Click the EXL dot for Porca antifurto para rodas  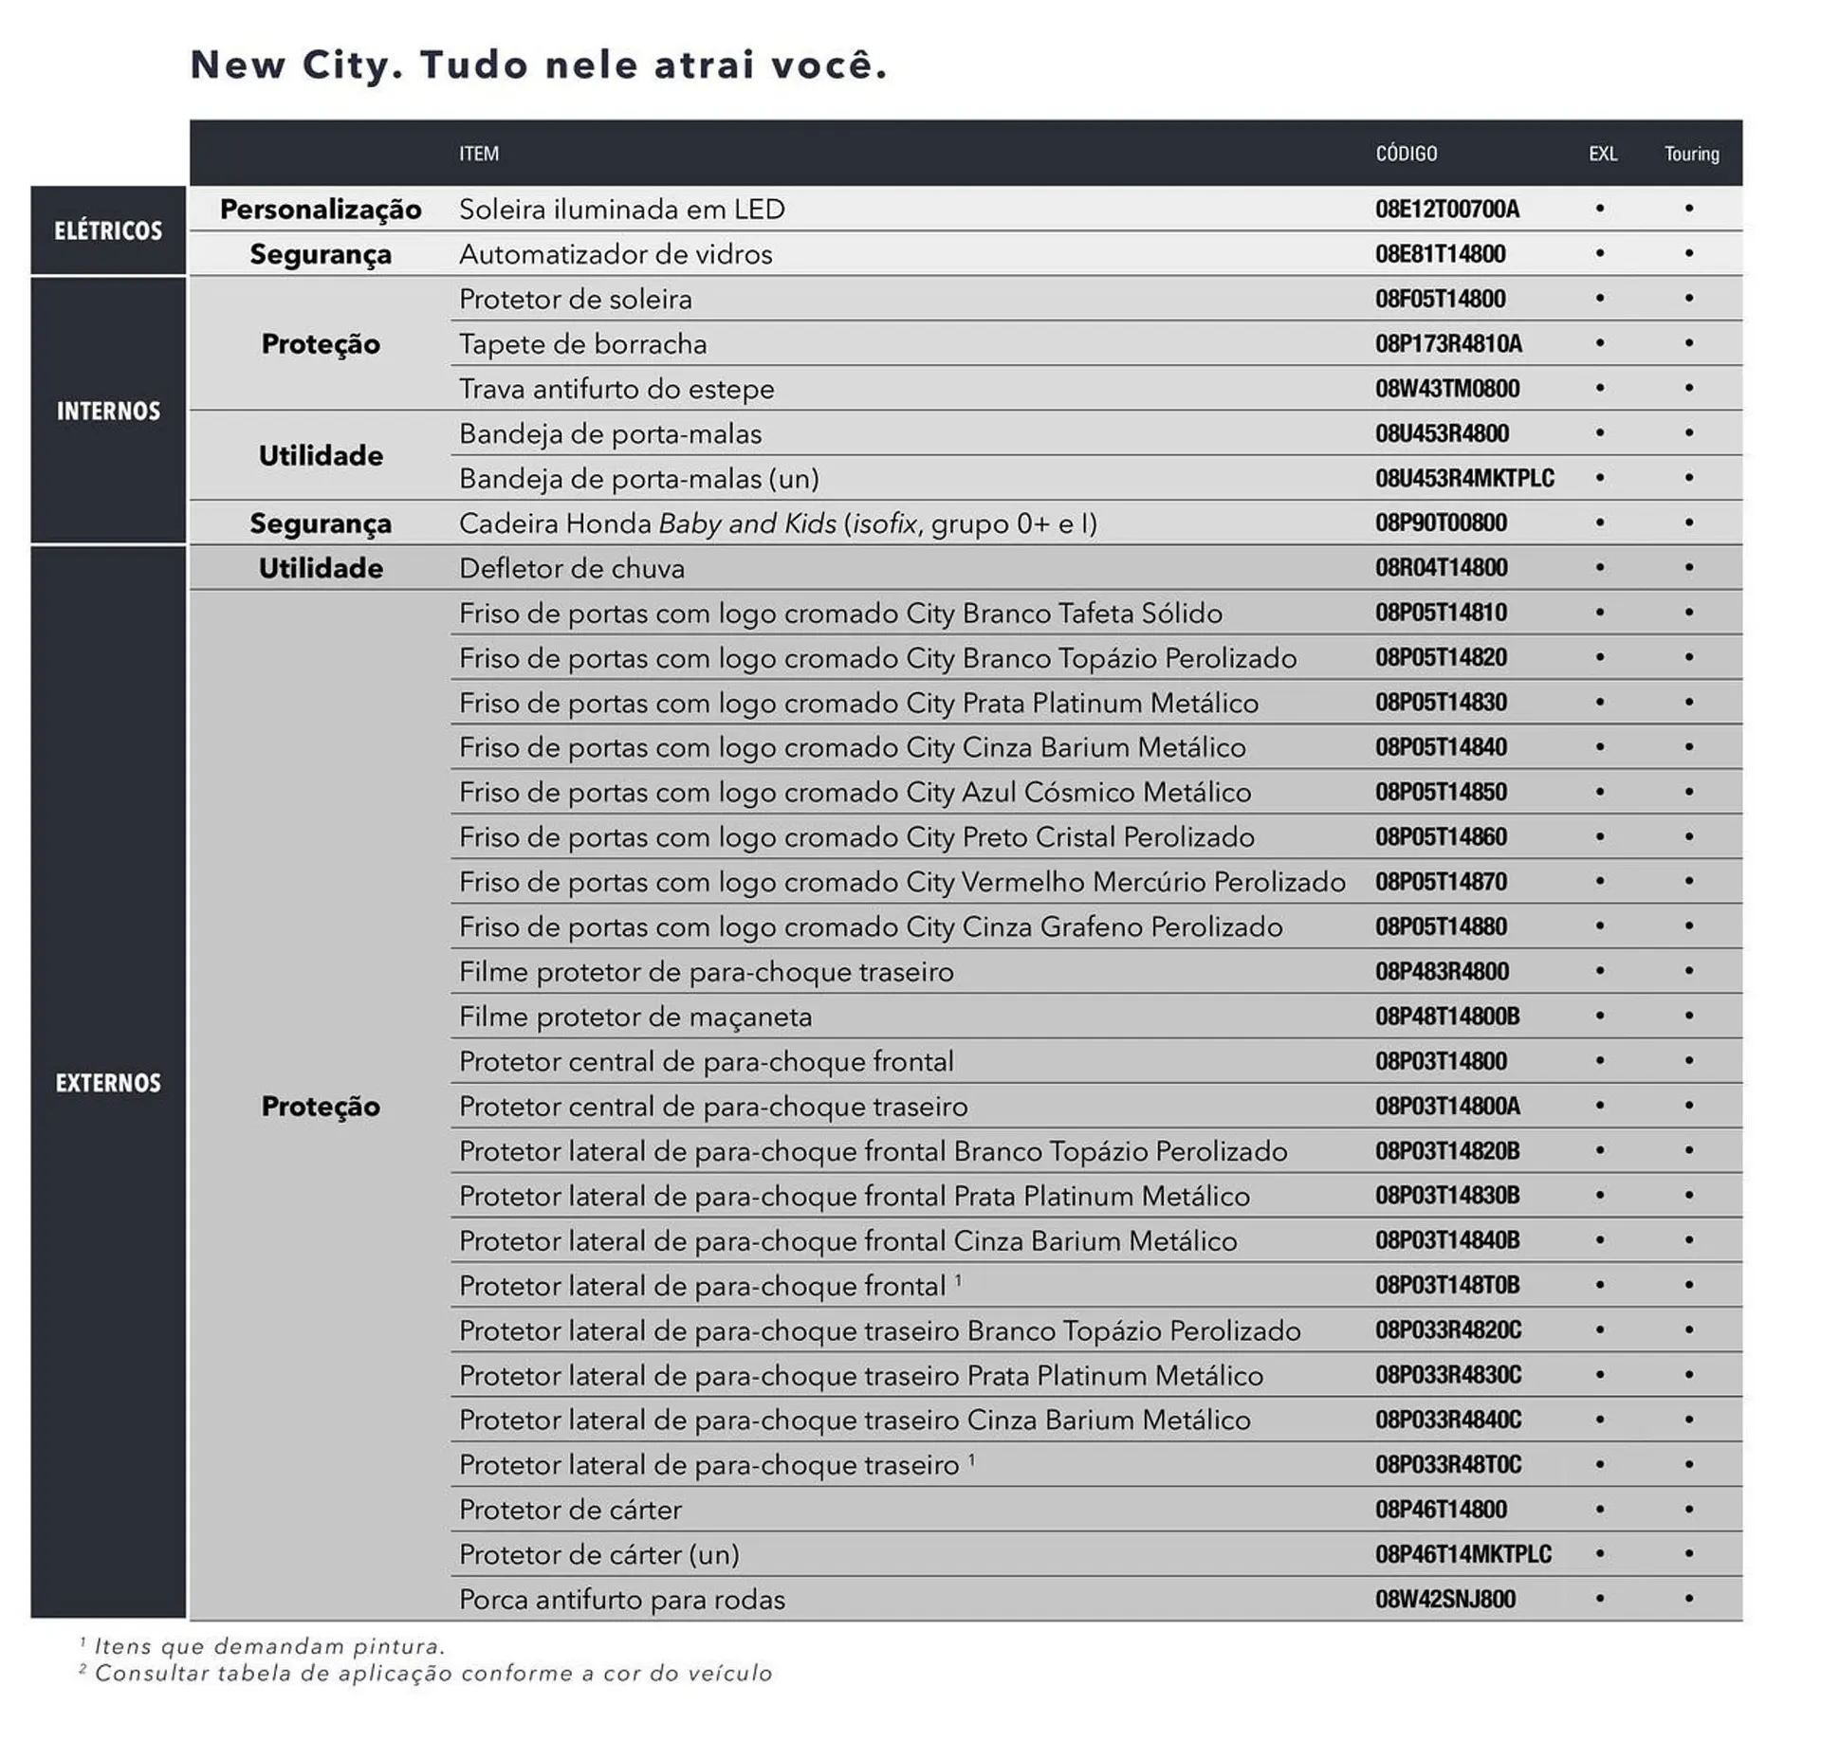1600,1599
